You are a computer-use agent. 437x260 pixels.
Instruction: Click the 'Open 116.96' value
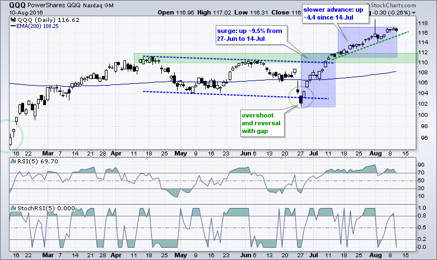point(175,12)
